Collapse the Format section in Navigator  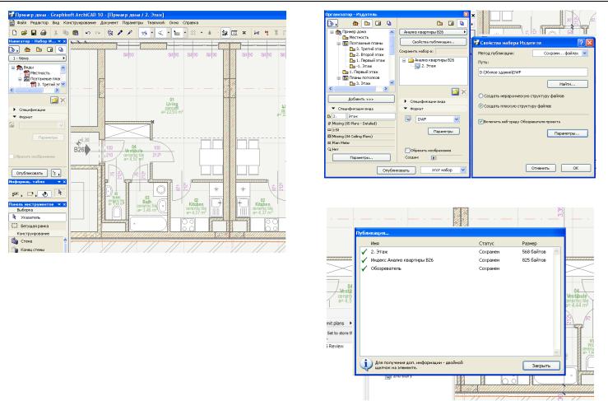point(14,117)
